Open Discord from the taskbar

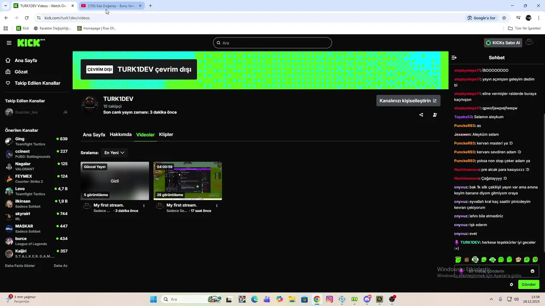pos(367,299)
